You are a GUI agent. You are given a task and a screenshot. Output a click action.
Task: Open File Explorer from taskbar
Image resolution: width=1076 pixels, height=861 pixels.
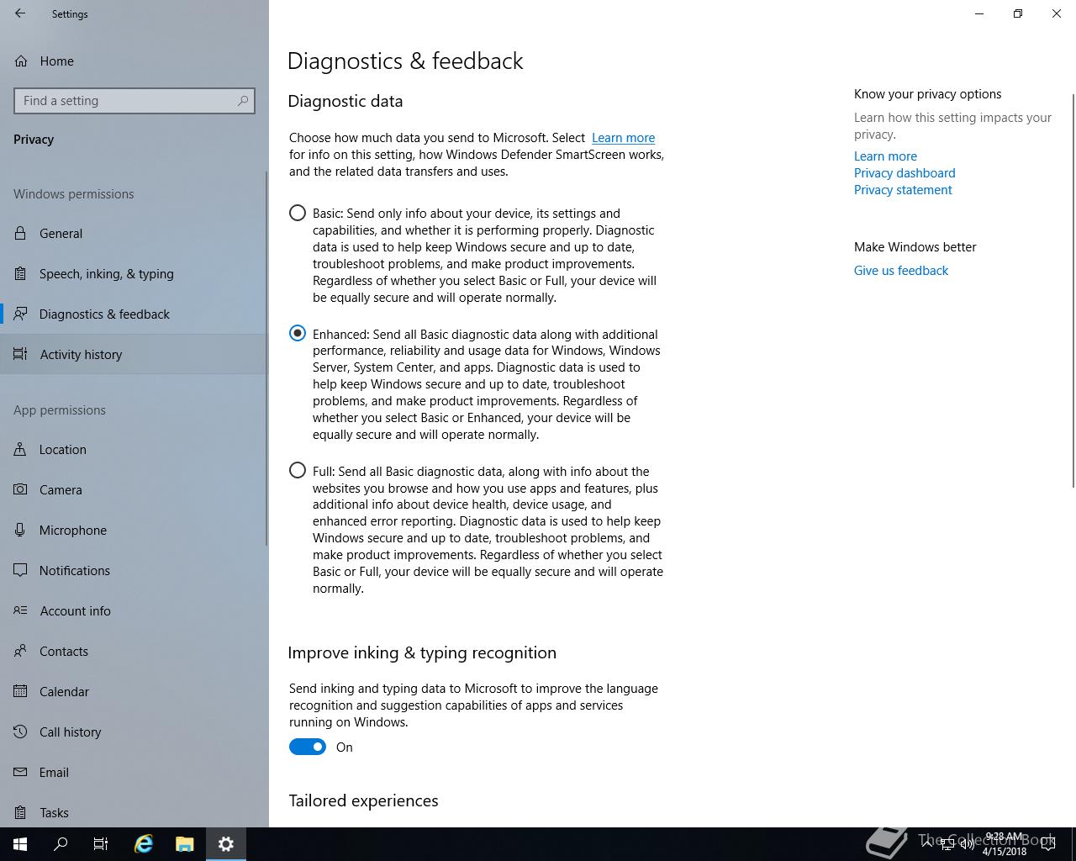[x=185, y=844]
